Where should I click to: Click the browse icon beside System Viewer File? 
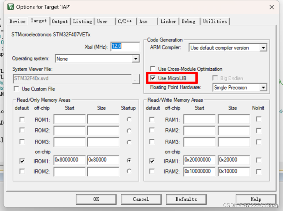pos(136,79)
